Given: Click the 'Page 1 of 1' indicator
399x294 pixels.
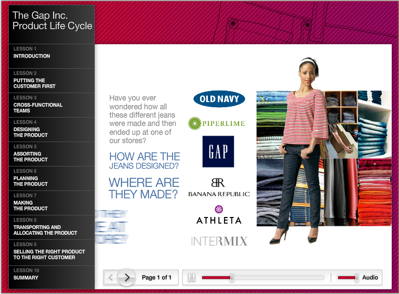Looking at the screenshot, I should click(156, 277).
